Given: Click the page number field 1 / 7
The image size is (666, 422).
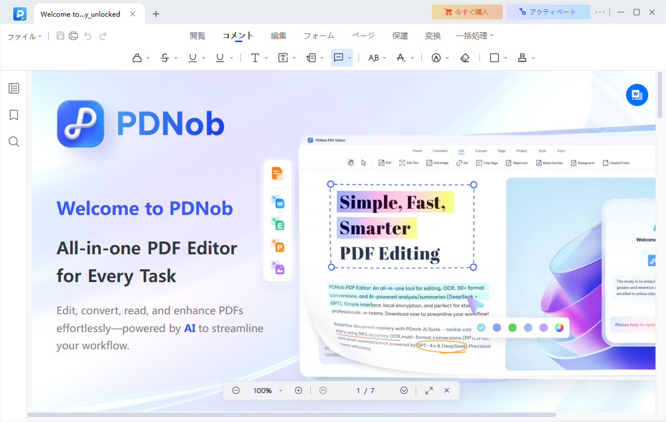Looking at the screenshot, I should 365,390.
